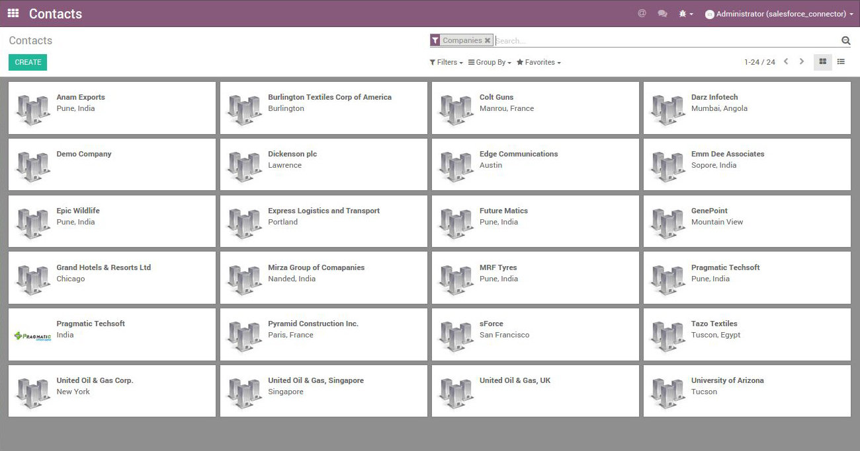Click United Oil & Gas, UK icon

click(456, 394)
